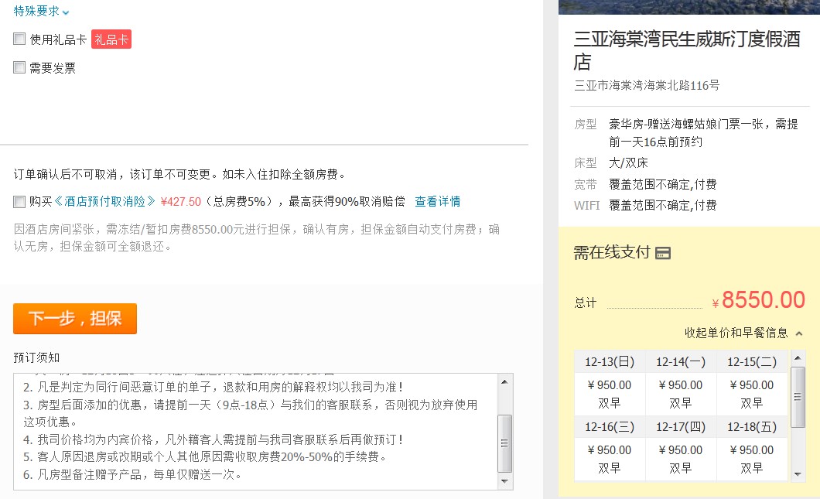This screenshot has width=820, height=499.
Task: Tick the 购买酒店预付取消险 checkbox
Action: click(x=19, y=202)
